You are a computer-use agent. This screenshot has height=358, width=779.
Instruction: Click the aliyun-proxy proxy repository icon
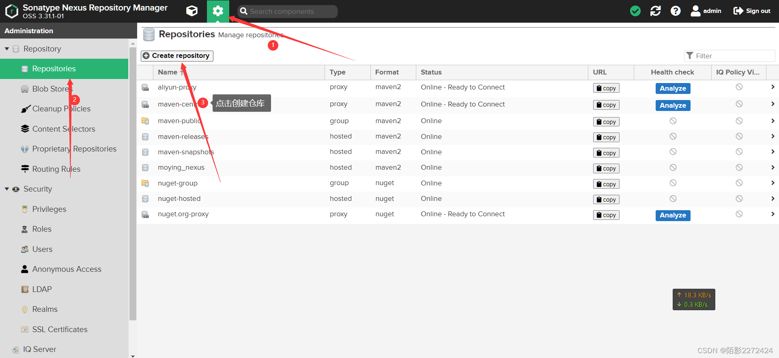[x=145, y=87]
